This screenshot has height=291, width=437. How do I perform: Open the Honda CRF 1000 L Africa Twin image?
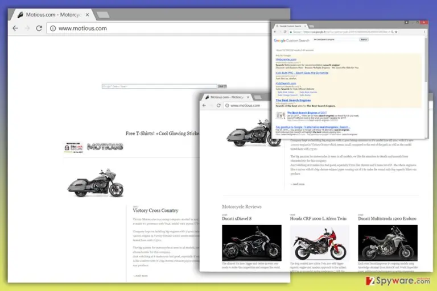tap(320, 243)
